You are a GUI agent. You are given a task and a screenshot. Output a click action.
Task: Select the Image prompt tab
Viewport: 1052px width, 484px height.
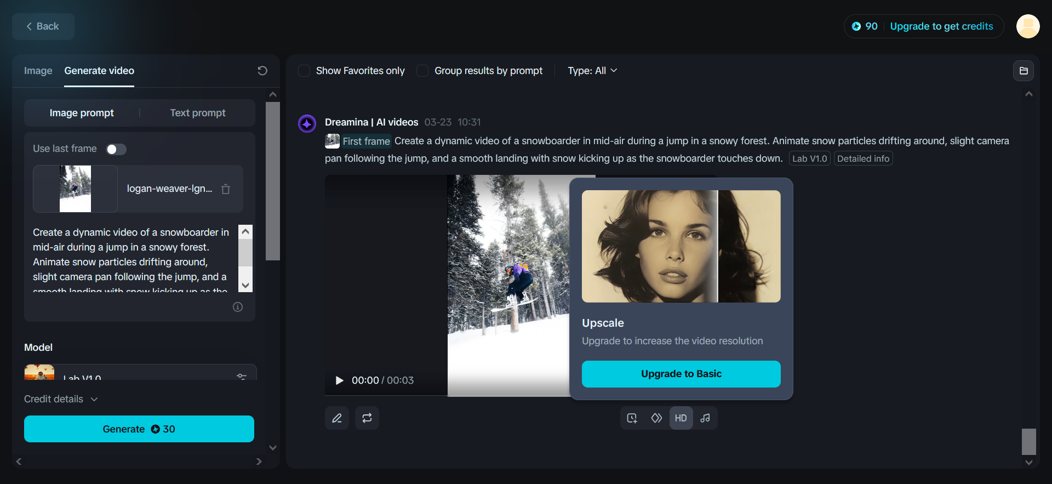[82, 113]
